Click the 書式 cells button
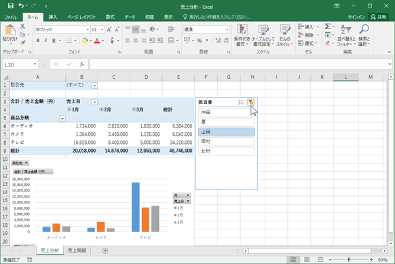 (307, 43)
